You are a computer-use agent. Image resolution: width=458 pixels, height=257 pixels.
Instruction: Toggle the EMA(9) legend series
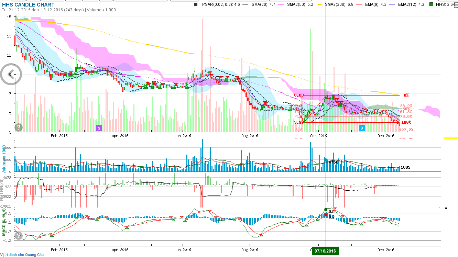point(371,4)
